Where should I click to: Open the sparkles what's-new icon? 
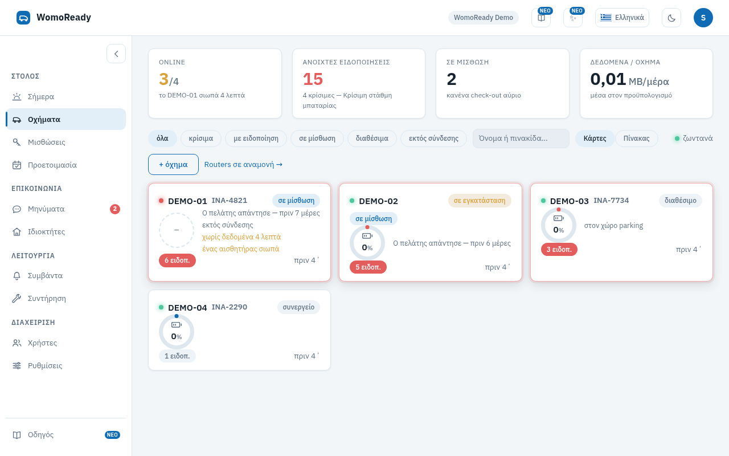pos(573,18)
